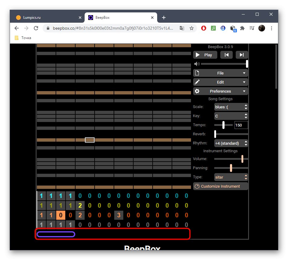Select first gray channel cell numbered 1

41,225
